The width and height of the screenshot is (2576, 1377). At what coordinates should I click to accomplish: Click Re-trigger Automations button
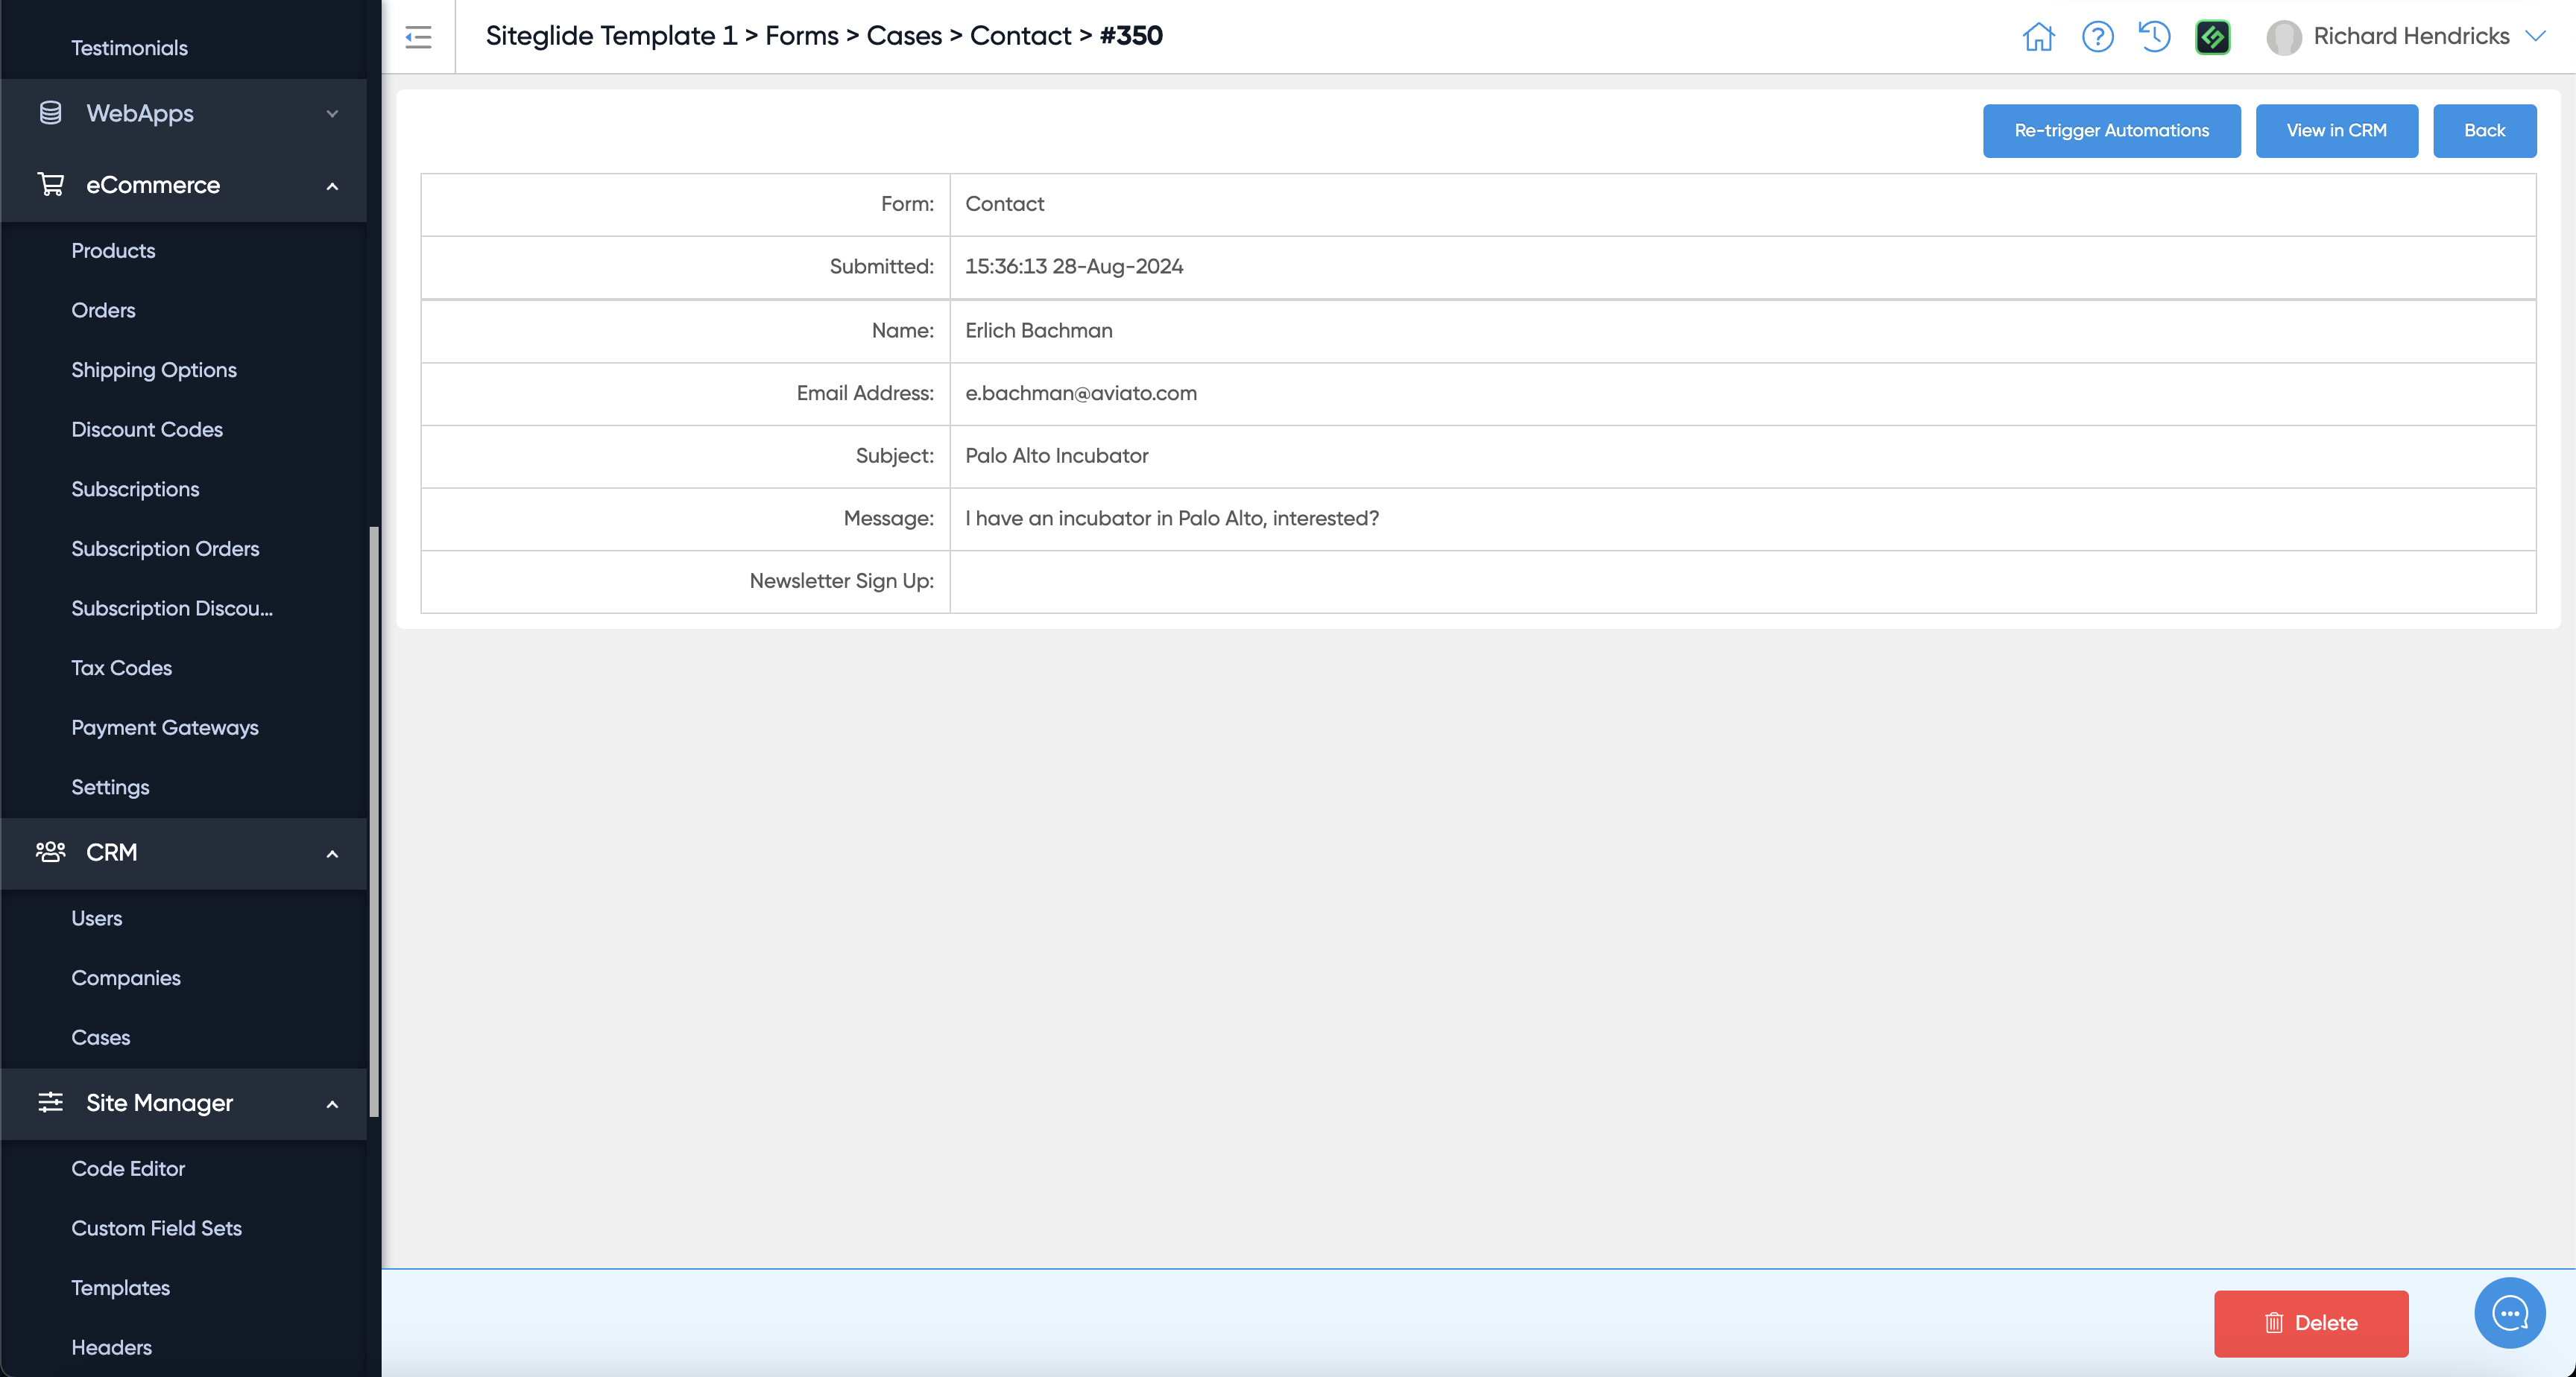coord(2111,131)
